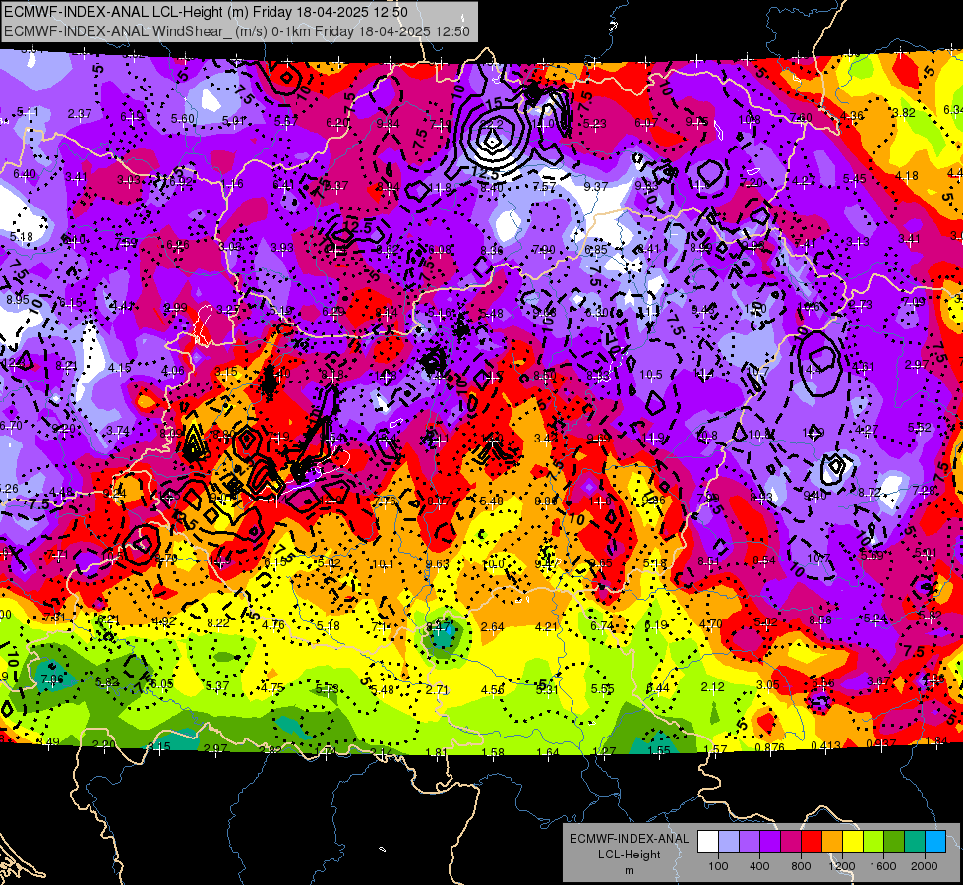Click the 5.37 map value
The image size is (963, 885).
(217, 686)
